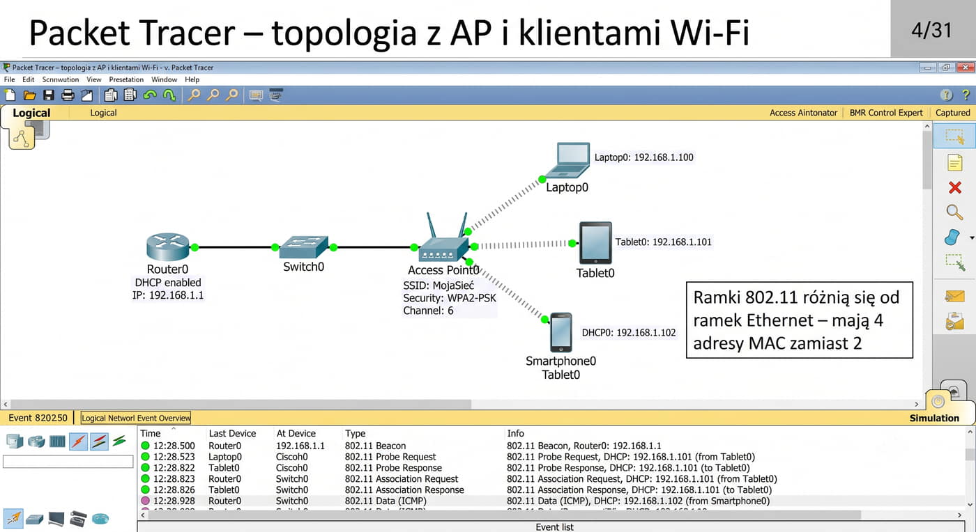976x532 pixels.
Task: Click the Print icon in the toolbar
Action: [68, 95]
